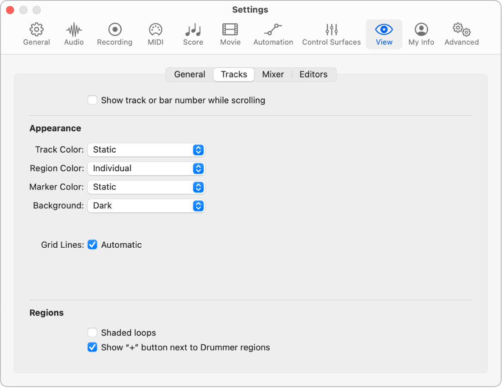
Task: Enable the Shaded loops checkbox
Action: (x=92, y=333)
